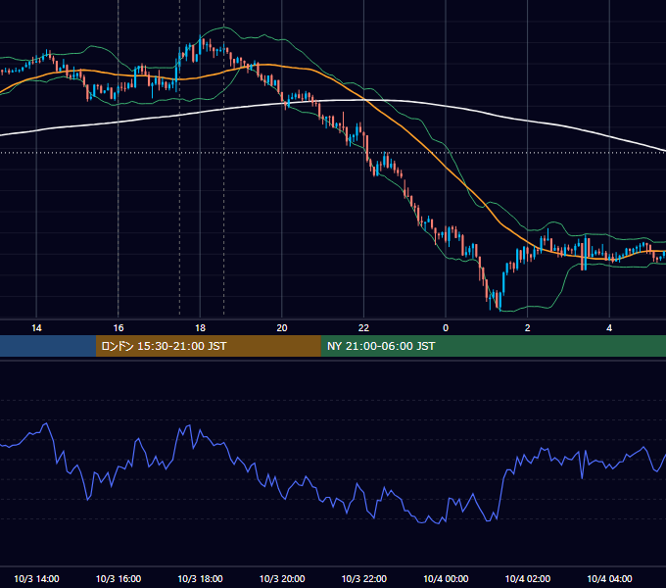The height and width of the screenshot is (588, 666).
Task: Click the 10/3 16:00 time label
Action: click(x=119, y=578)
